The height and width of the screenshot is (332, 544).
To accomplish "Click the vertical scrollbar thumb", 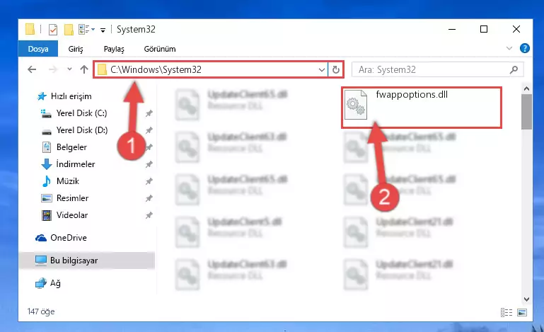I will tap(526, 111).
